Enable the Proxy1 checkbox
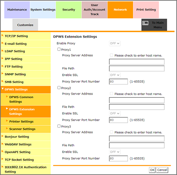The height and width of the screenshot is (175, 177). click(x=59, y=49)
